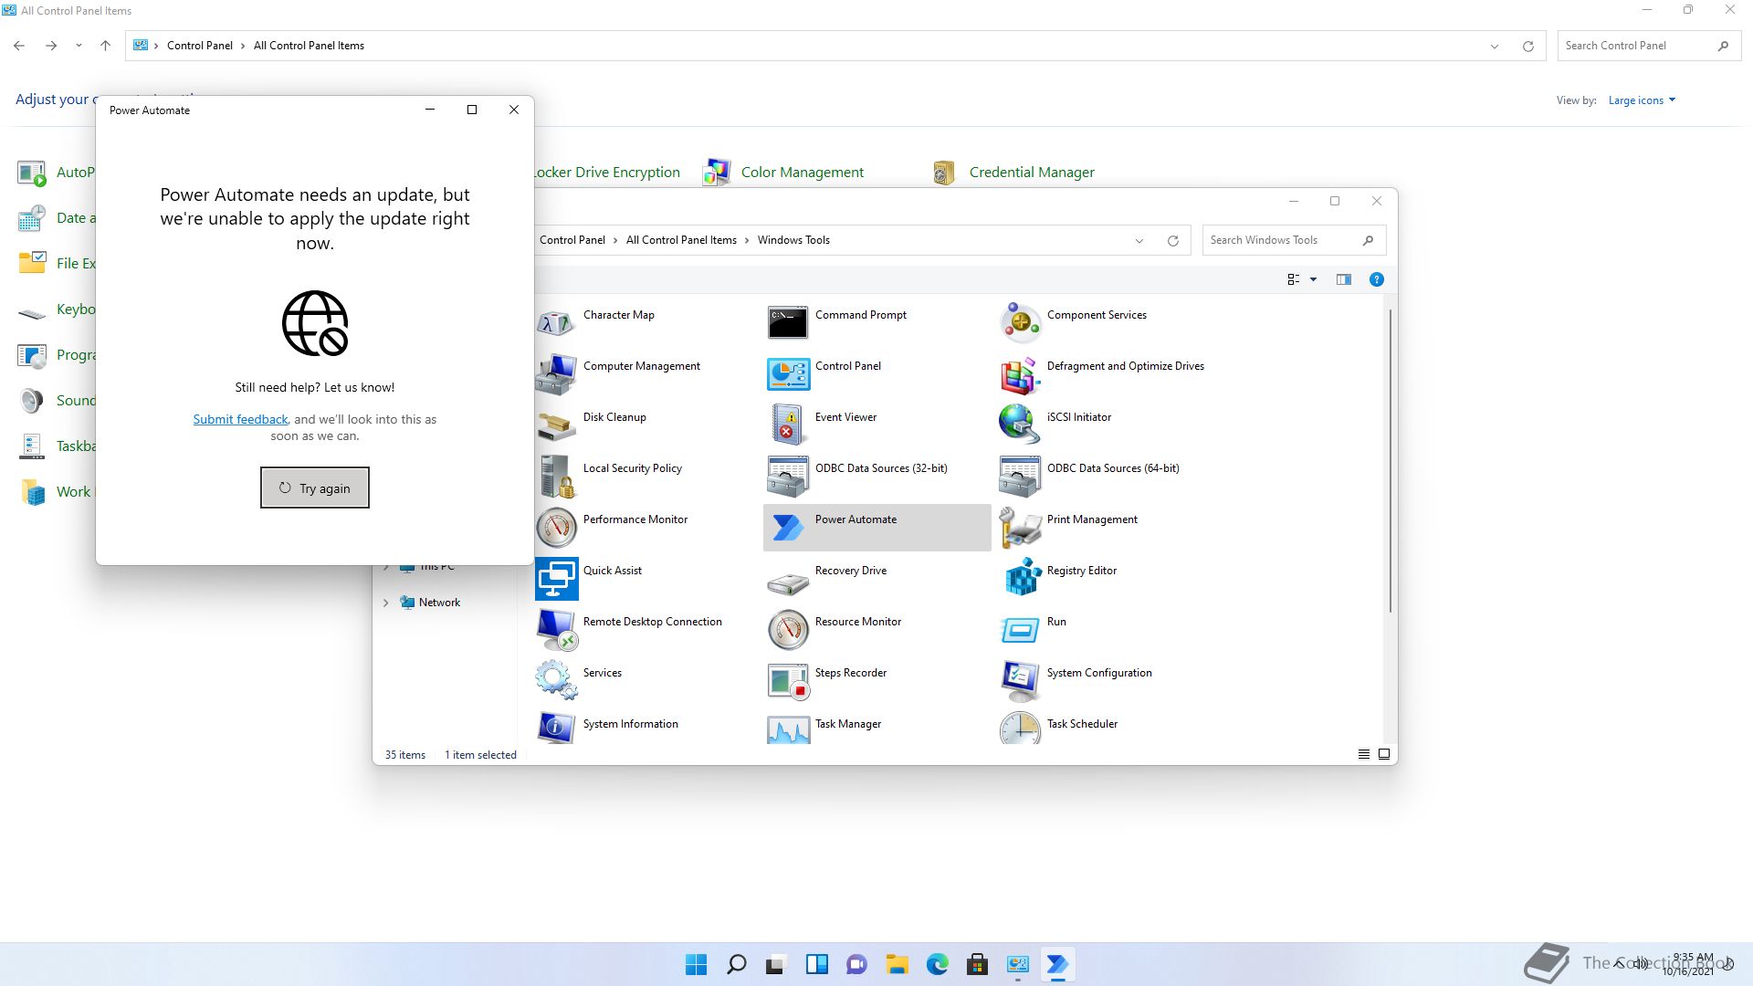Select Network in navigation pane
The height and width of the screenshot is (986, 1753).
coord(439,603)
